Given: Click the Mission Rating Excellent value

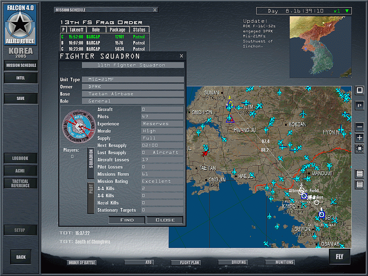Looking at the screenshot, I should click(162, 181).
